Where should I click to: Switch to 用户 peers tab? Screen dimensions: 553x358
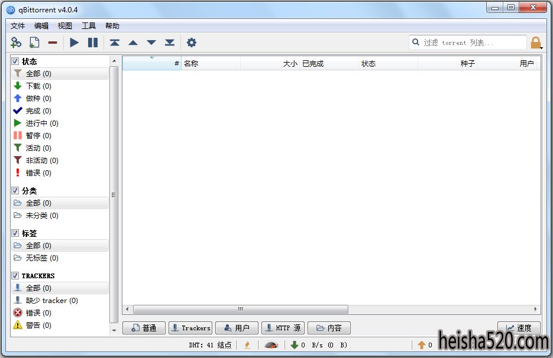pos(237,328)
